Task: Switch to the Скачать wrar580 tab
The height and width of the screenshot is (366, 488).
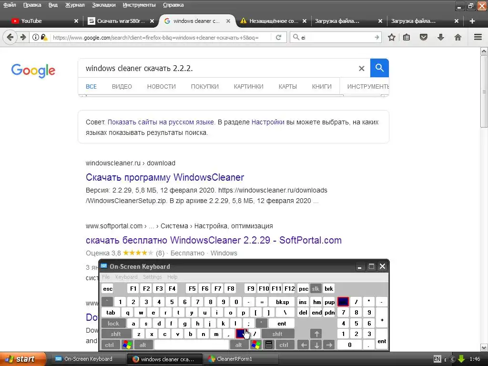Action: 121,21
